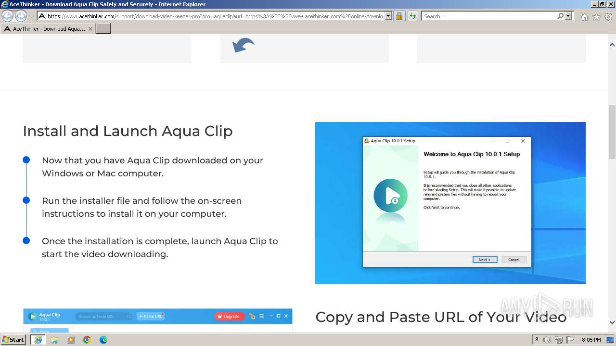Open the media player taskbar icon
616x346 pixels.
tap(71, 340)
